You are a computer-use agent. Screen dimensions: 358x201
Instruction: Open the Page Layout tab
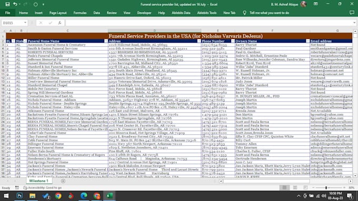click(58, 13)
